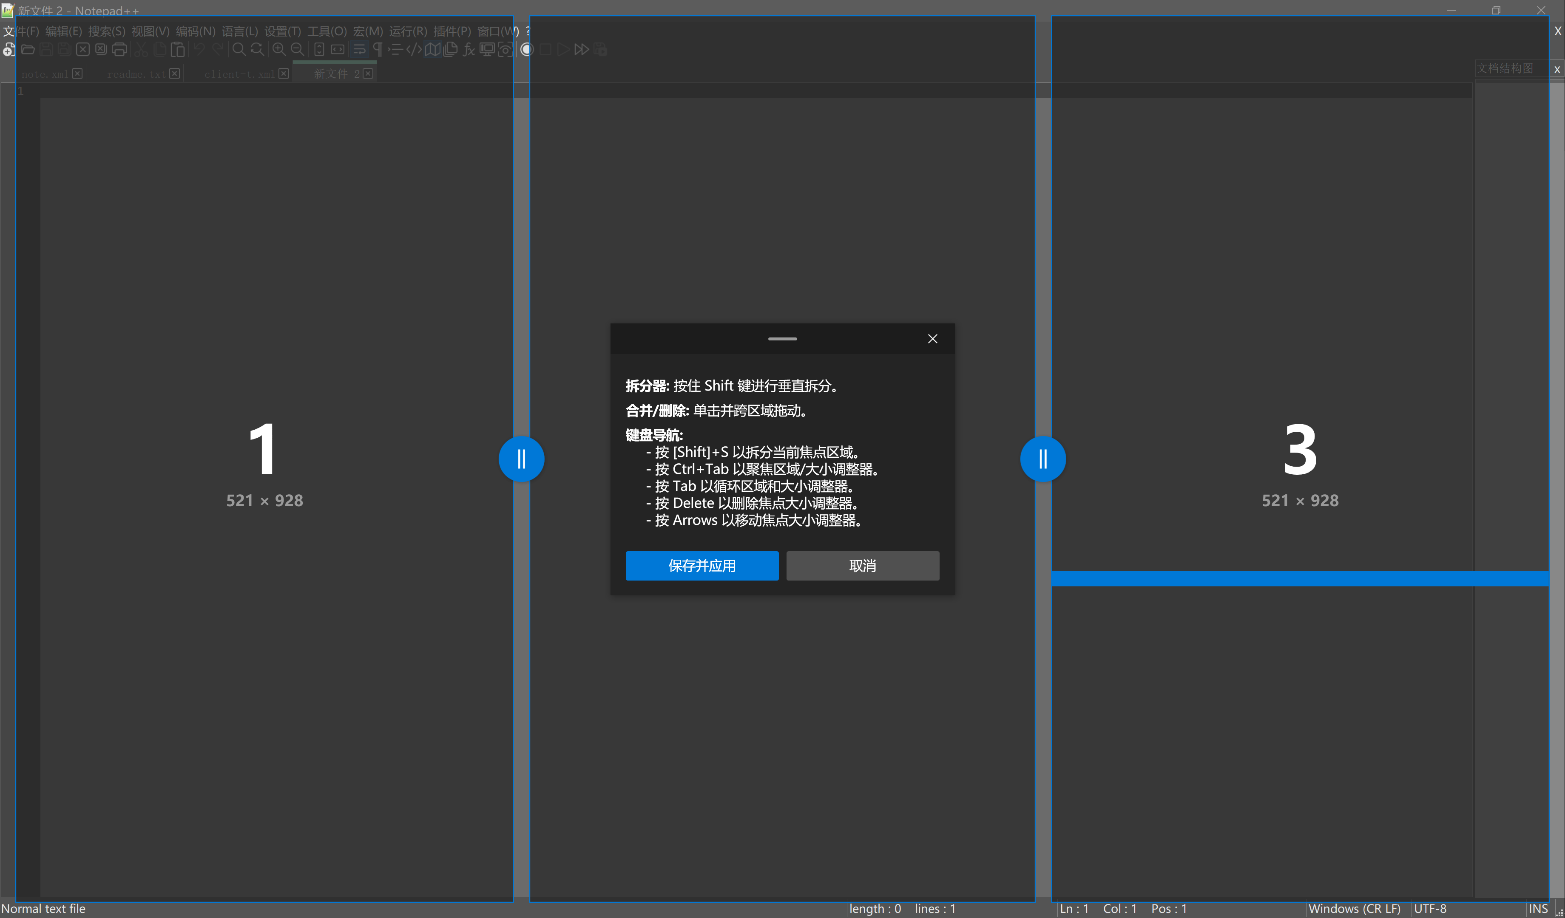
Task: Click the Playback macro triangle icon
Action: click(x=563, y=50)
